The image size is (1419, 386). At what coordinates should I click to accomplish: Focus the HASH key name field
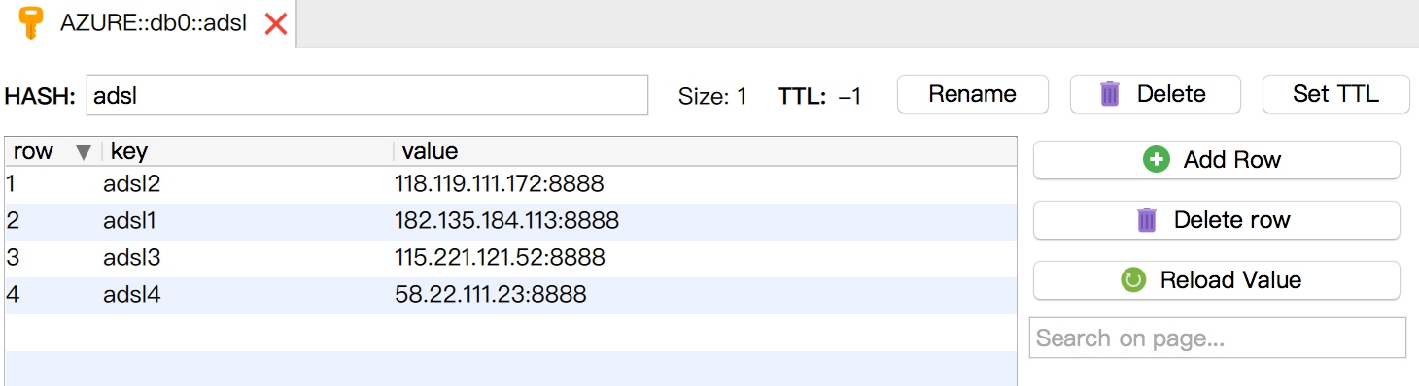(367, 95)
